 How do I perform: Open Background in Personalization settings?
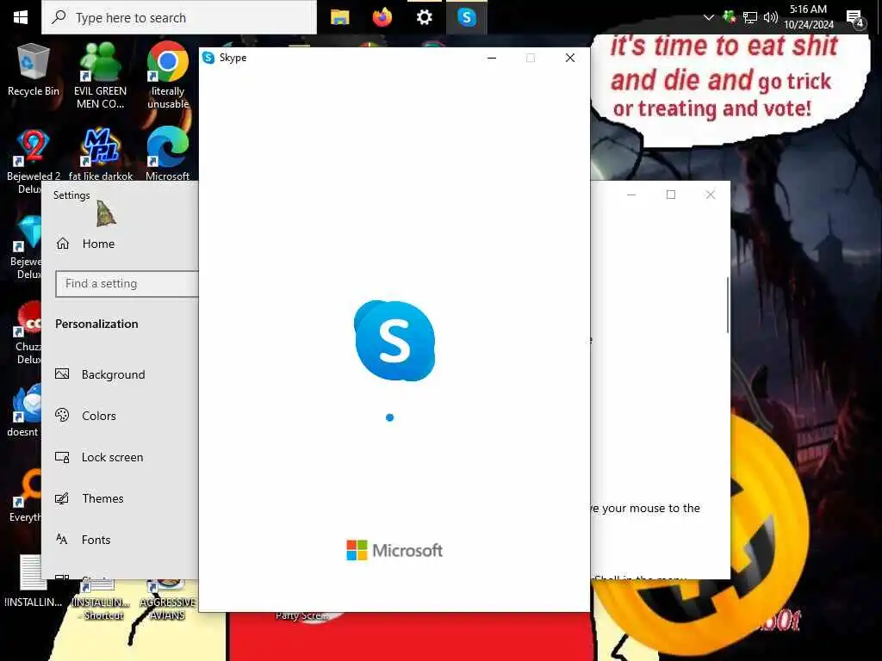[100, 374]
